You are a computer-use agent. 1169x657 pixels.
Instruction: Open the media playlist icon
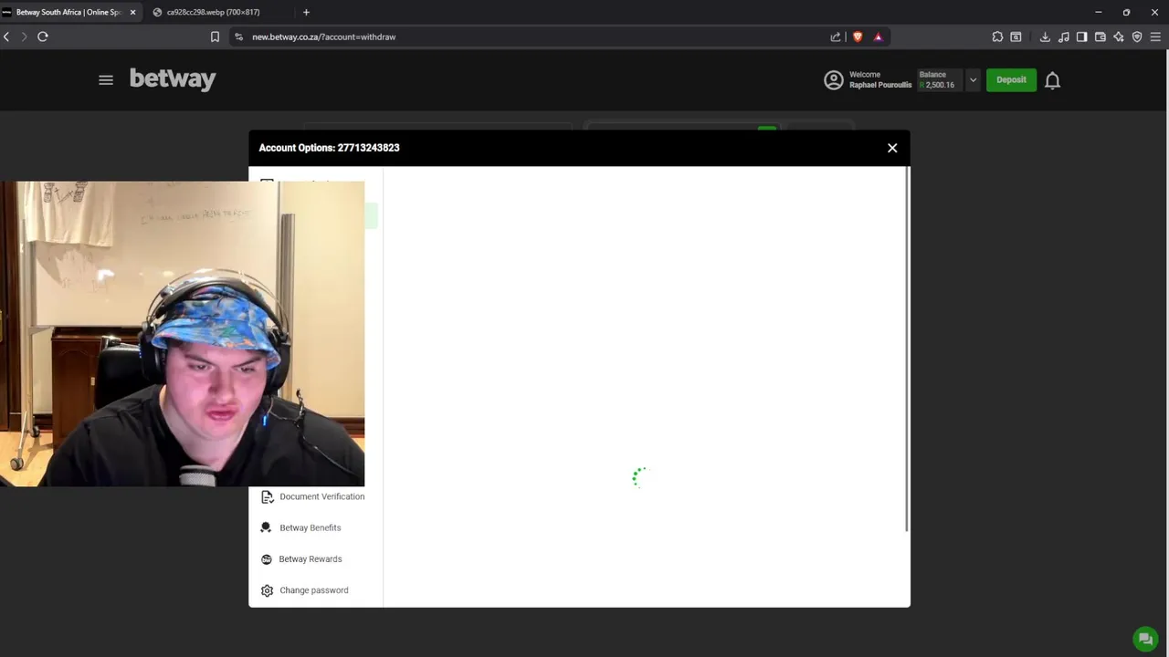tap(1064, 36)
